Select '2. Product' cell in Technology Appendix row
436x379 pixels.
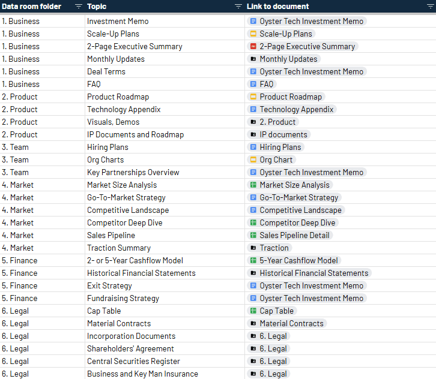(42, 109)
